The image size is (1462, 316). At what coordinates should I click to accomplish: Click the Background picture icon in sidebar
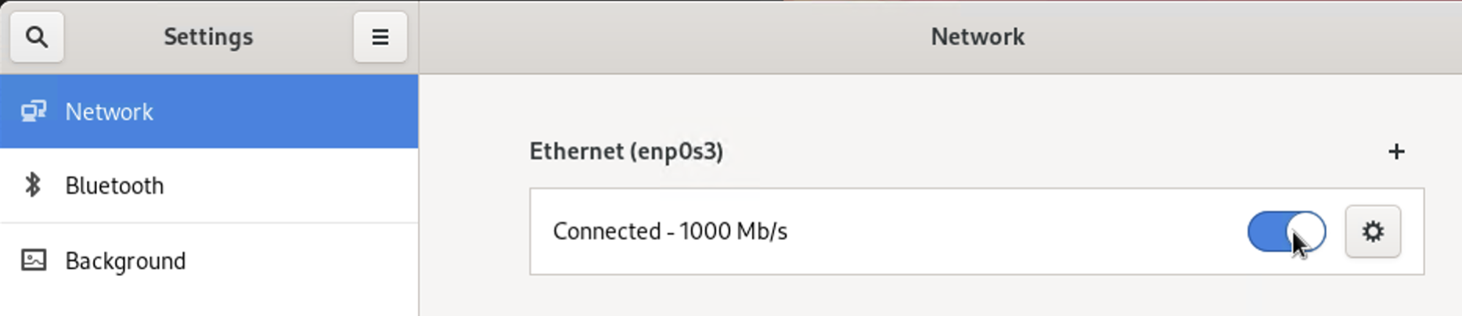(33, 260)
